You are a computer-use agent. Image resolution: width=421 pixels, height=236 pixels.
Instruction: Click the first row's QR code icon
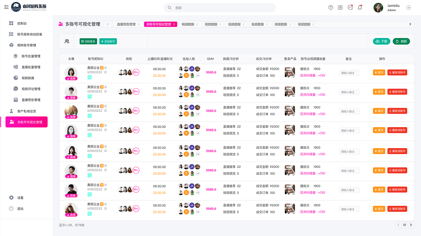click(90, 77)
